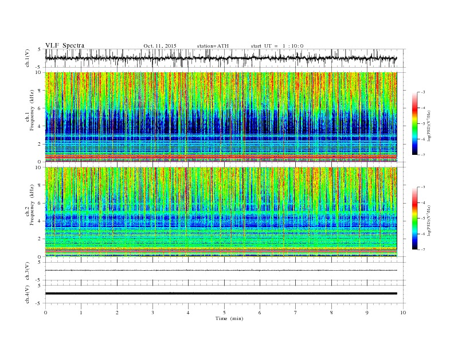Click the "VLF Spectra" plot title
The width and height of the screenshot is (454, 351).
pyautogui.click(x=65, y=45)
